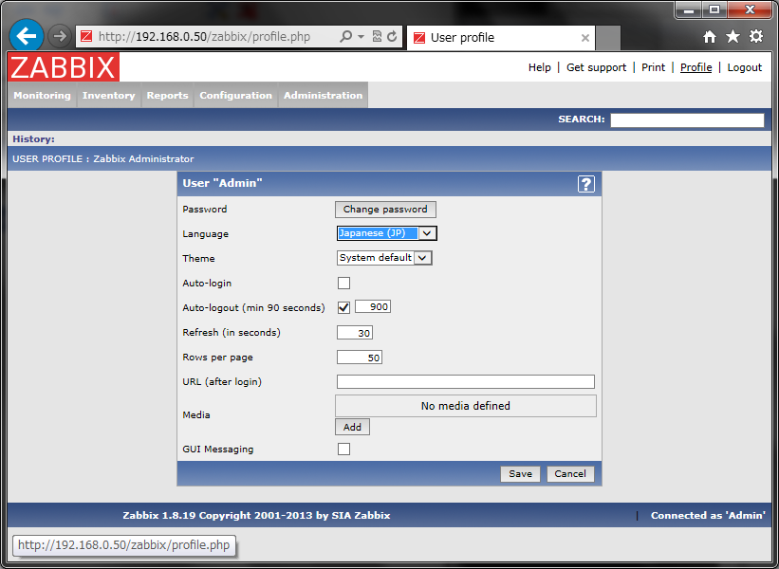Viewport: 779px width, 569px height.
Task: Click the Refresh seconds field showing 30
Action: click(x=355, y=333)
